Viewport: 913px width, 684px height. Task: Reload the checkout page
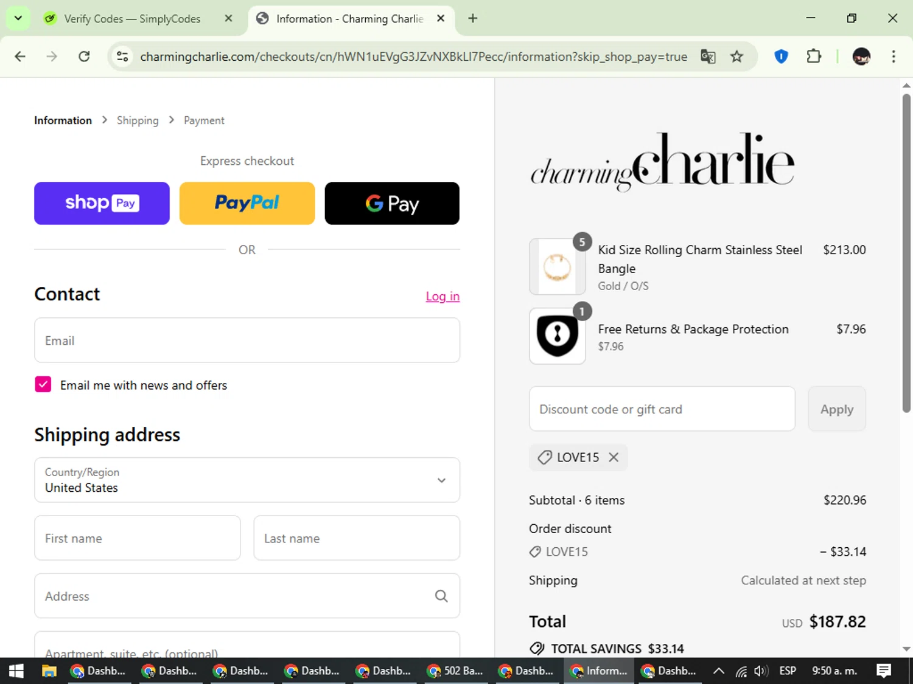[x=84, y=57]
